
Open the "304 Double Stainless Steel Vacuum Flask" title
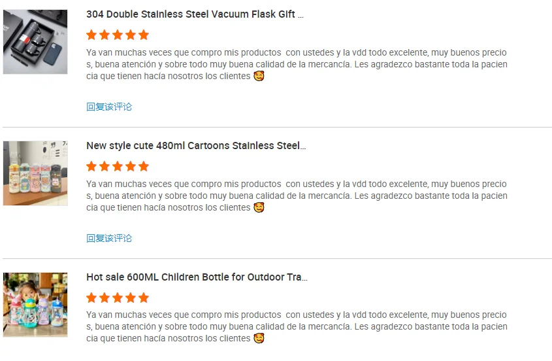click(x=195, y=14)
